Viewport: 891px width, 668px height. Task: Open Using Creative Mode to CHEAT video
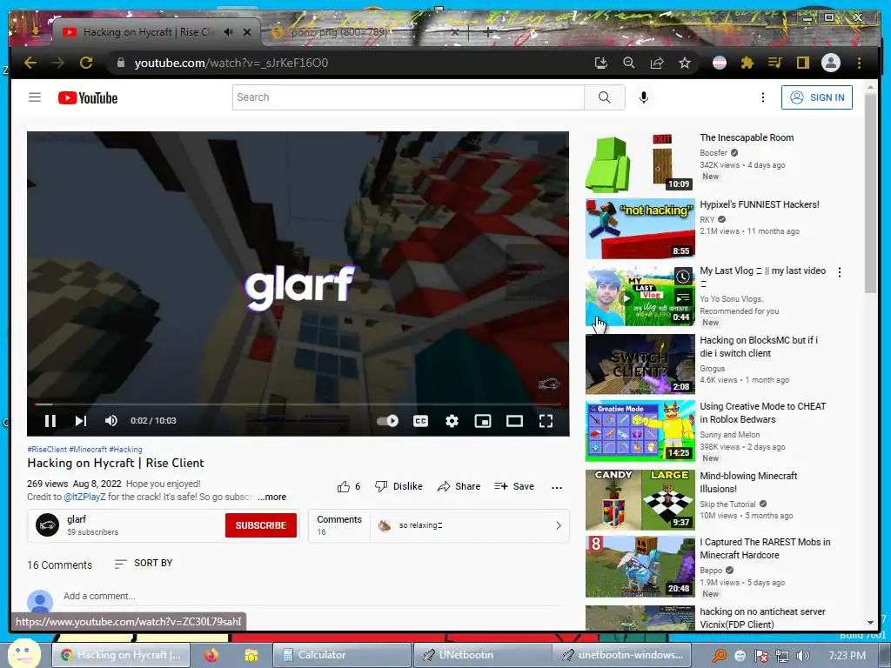[640, 431]
